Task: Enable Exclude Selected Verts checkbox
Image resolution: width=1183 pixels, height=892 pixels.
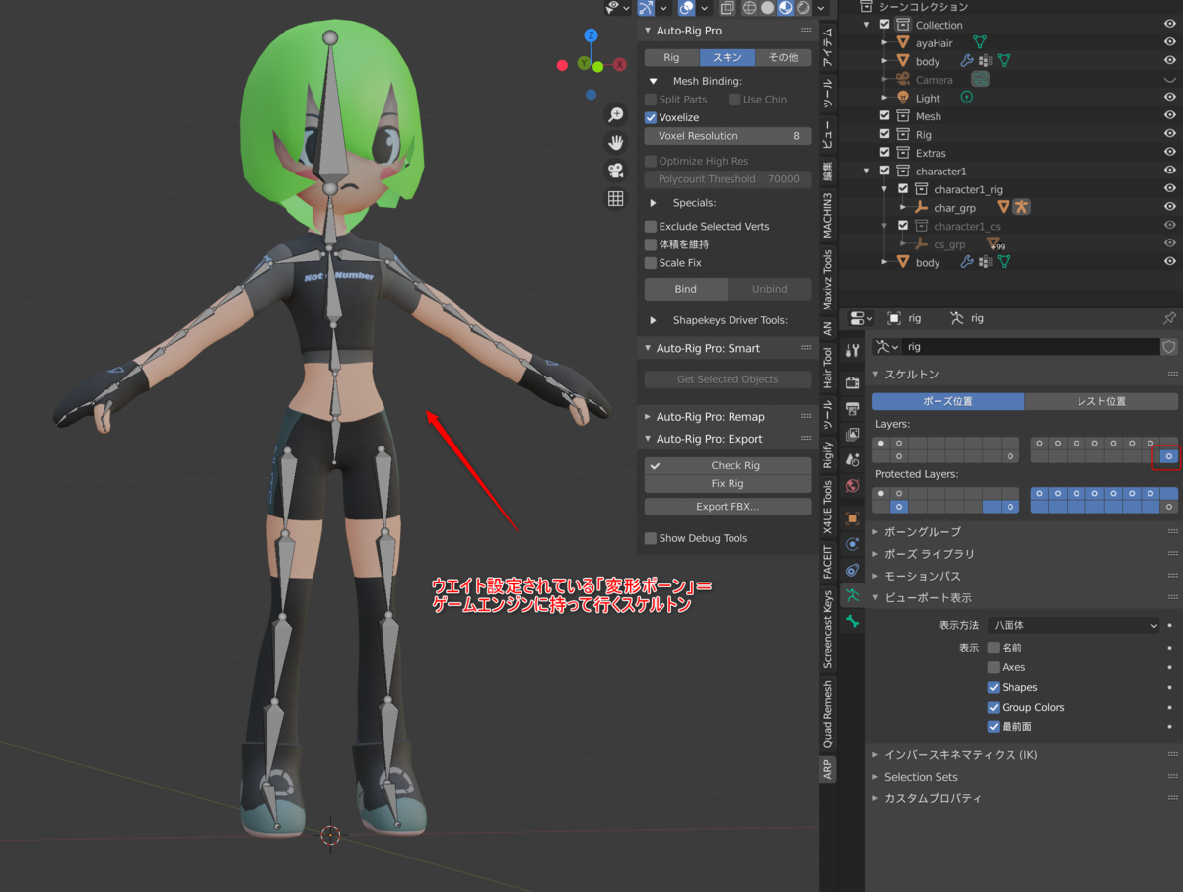Action: 651,227
